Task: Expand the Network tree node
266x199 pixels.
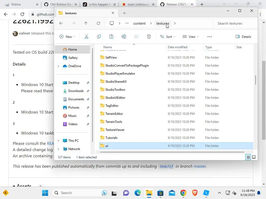Action: tap(58, 149)
